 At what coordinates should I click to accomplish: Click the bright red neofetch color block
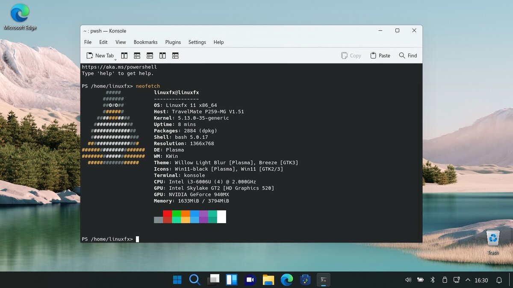(x=168, y=213)
